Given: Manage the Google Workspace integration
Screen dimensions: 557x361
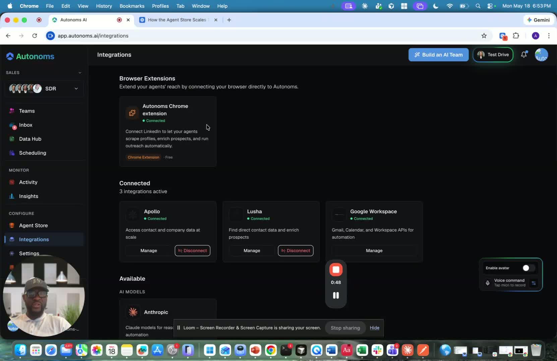Looking at the screenshot, I should click(x=374, y=250).
